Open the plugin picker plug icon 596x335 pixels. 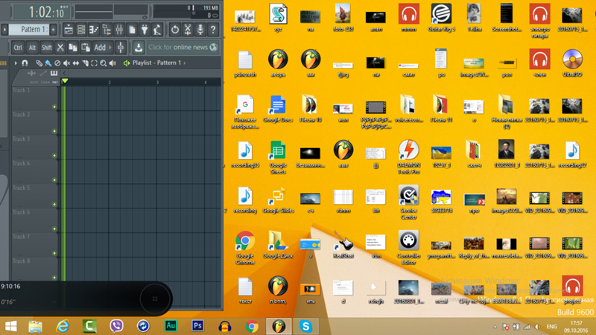(x=145, y=30)
